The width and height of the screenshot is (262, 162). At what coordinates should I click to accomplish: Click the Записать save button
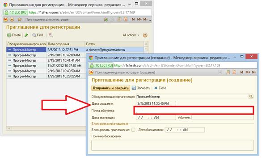141,88
